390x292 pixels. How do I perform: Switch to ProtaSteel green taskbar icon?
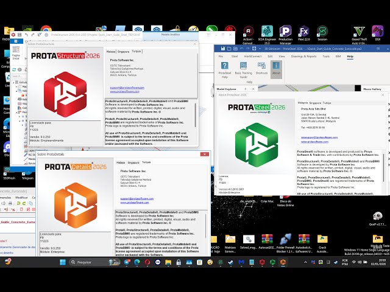pyautogui.click(x=272, y=262)
